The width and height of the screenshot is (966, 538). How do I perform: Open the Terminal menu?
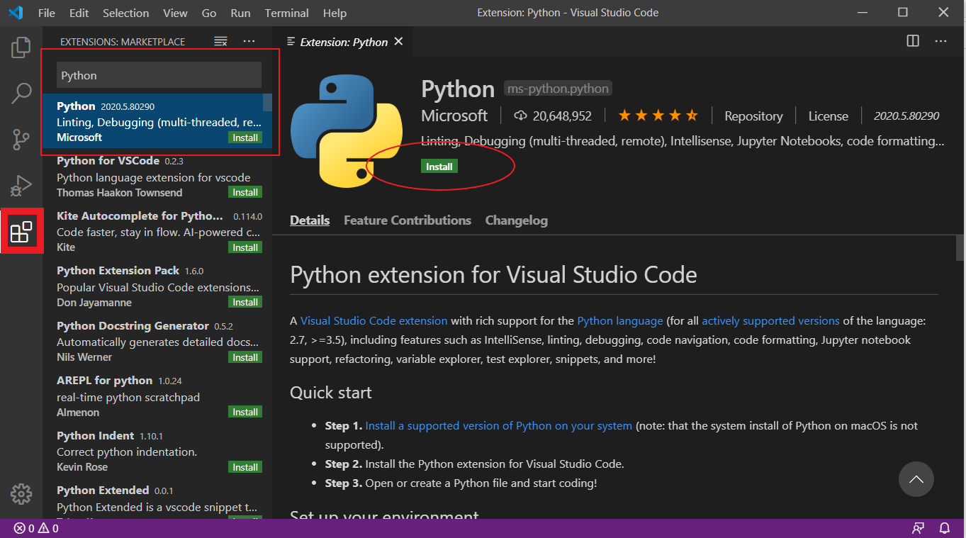coord(286,13)
